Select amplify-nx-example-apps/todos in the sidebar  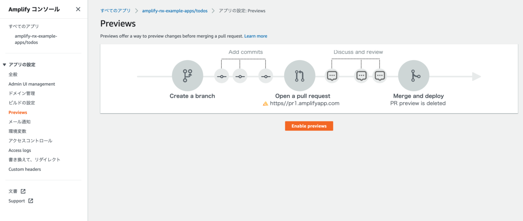[x=36, y=40]
